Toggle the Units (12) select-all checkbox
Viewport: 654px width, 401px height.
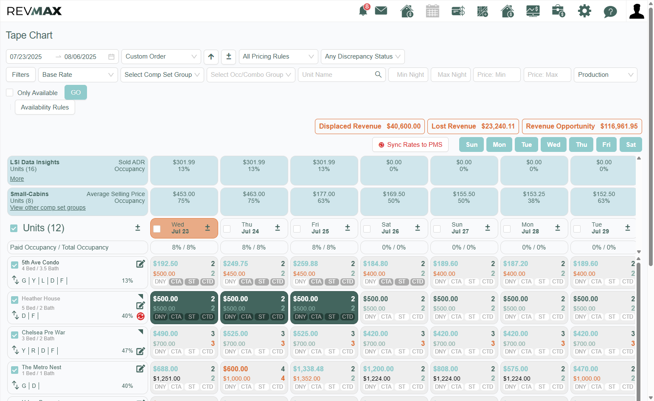[14, 228]
